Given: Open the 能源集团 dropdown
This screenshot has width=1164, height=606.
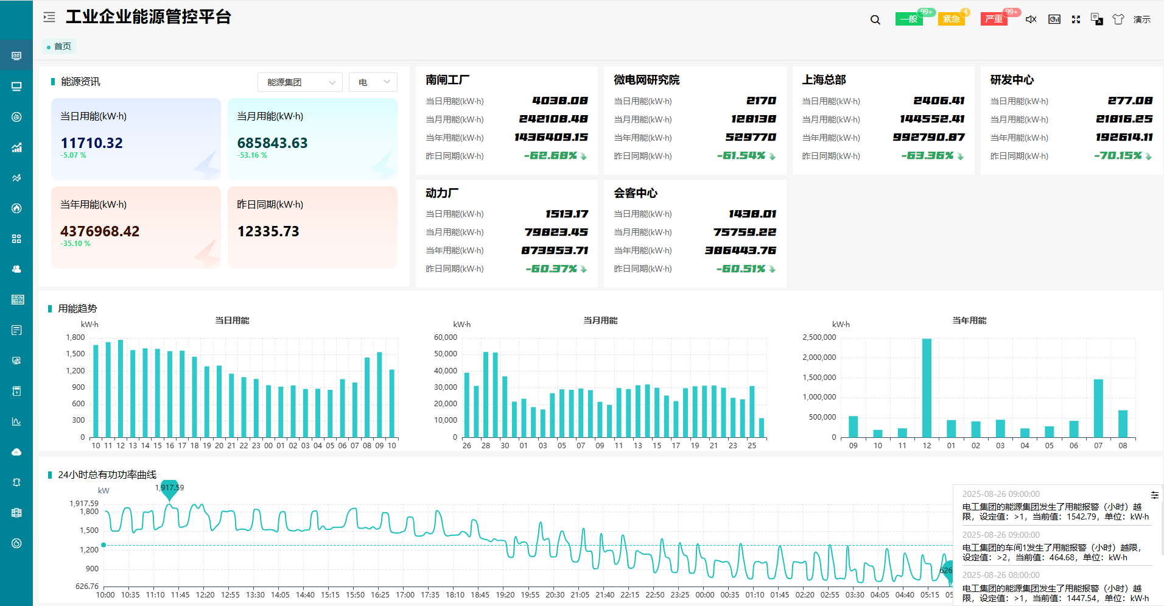Looking at the screenshot, I should click(x=300, y=82).
